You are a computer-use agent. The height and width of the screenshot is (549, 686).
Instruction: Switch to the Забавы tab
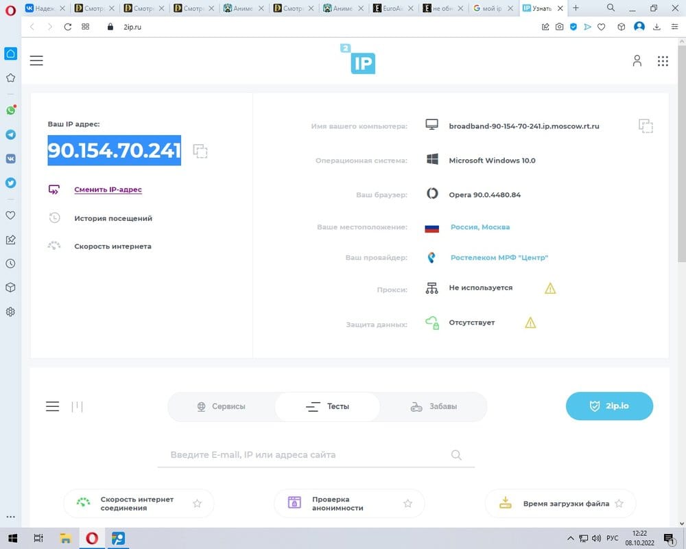point(434,406)
